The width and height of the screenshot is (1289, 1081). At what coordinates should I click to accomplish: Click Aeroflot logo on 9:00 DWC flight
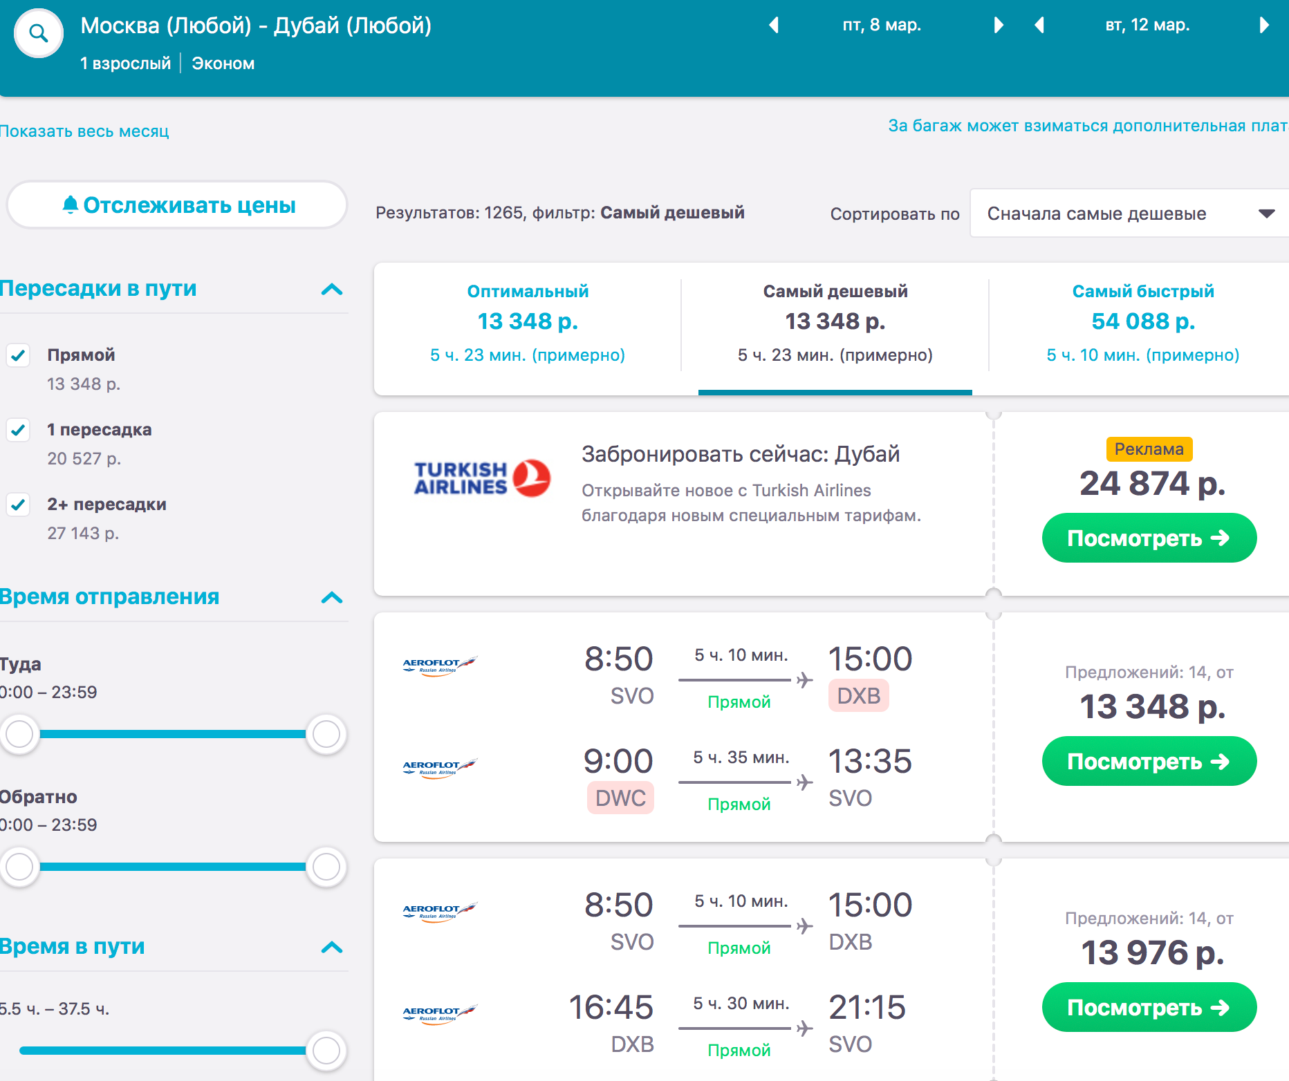click(x=440, y=768)
